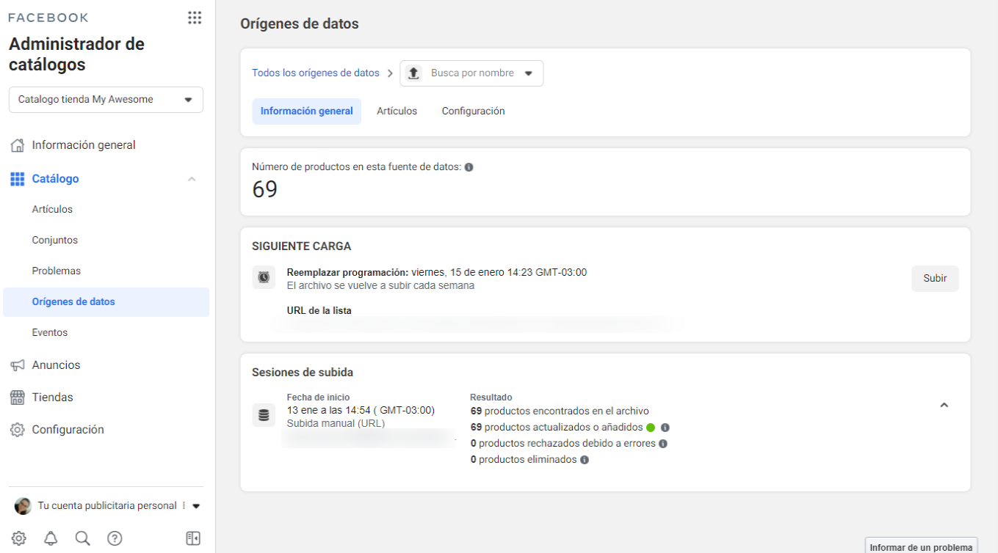Click the Busca por nombre search field
998x553 pixels.
(x=472, y=73)
